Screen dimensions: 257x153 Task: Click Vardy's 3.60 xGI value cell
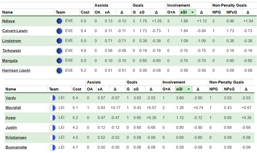180,98
